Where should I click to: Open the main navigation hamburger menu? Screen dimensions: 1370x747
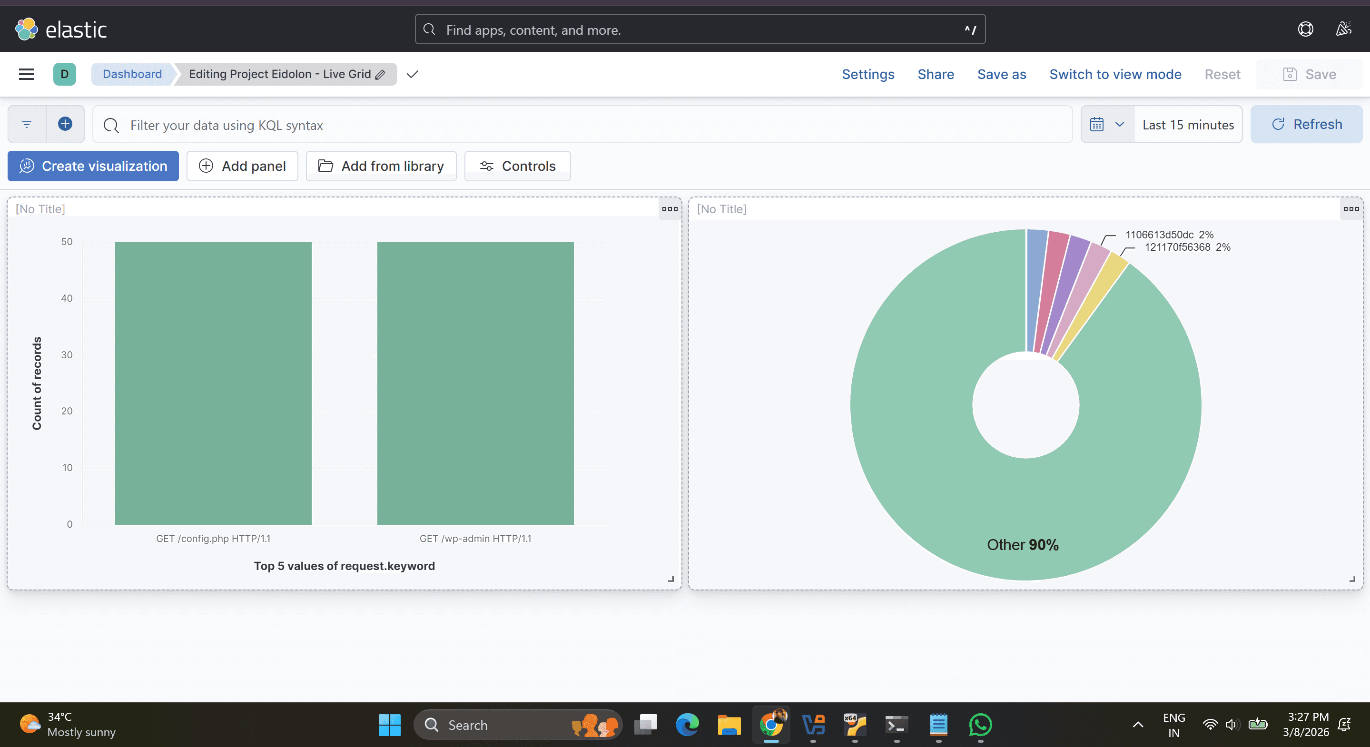tap(27, 74)
